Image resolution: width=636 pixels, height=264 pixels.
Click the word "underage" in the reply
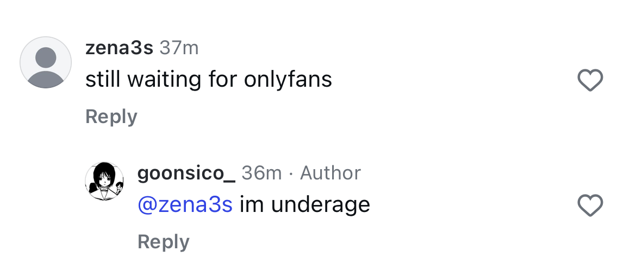[321, 205]
